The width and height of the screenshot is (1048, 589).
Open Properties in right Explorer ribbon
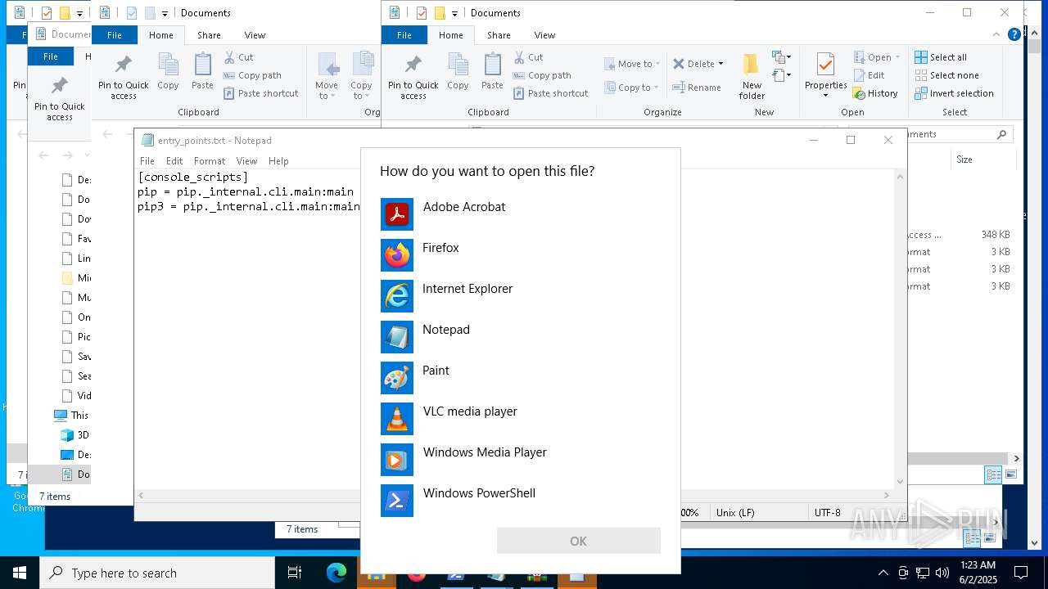pyautogui.click(x=825, y=77)
